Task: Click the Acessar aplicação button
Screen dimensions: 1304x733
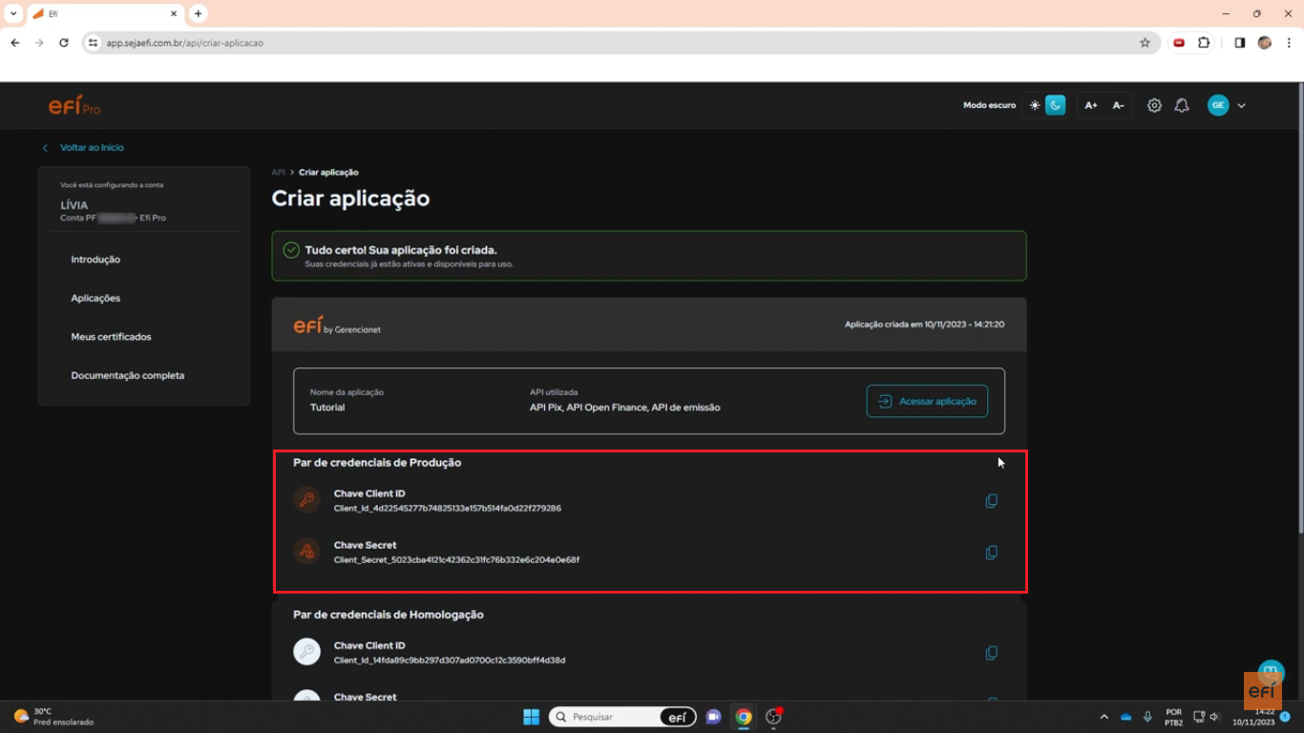Action: click(927, 402)
